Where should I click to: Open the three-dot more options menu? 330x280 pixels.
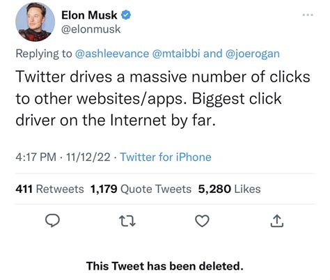(308, 15)
